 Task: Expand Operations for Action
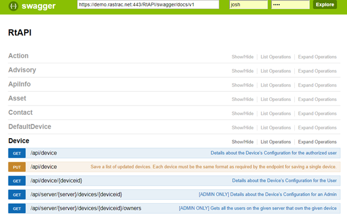pyautogui.click(x=318, y=57)
